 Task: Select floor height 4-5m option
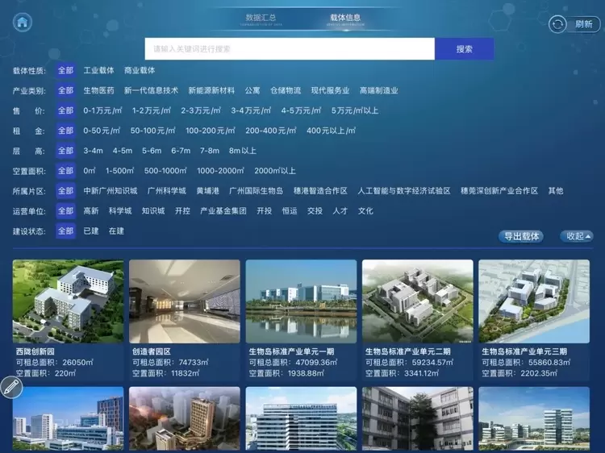tap(123, 151)
